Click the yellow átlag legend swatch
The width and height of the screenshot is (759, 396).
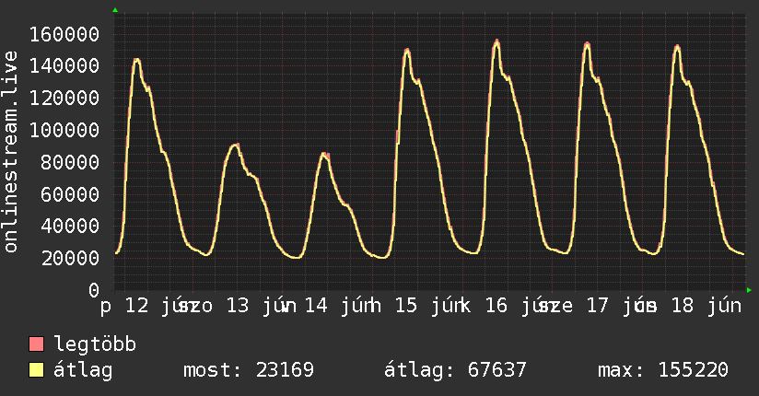pyautogui.click(x=36, y=370)
